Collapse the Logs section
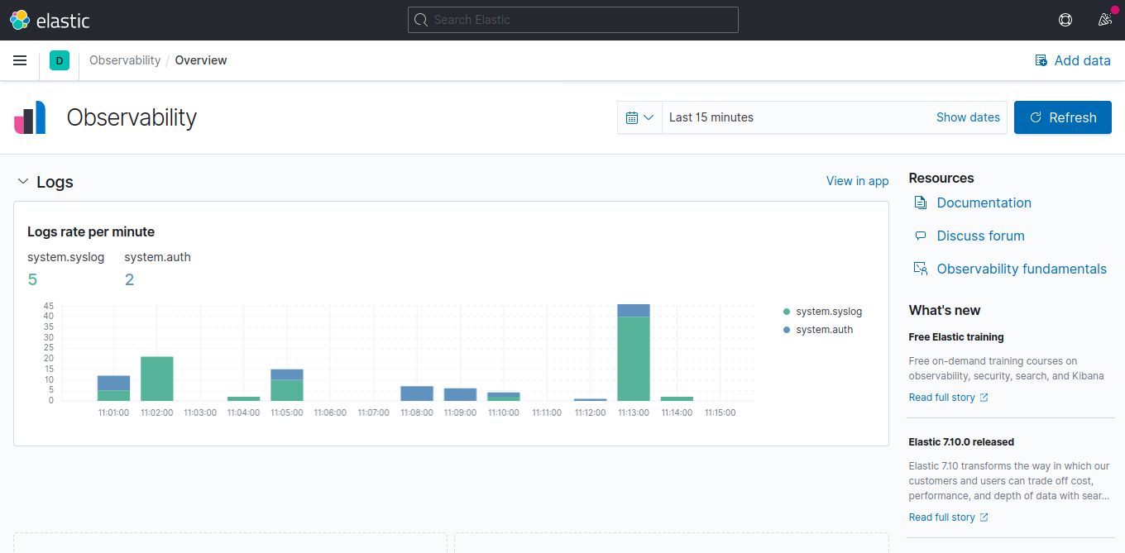The image size is (1125, 553). (23, 181)
